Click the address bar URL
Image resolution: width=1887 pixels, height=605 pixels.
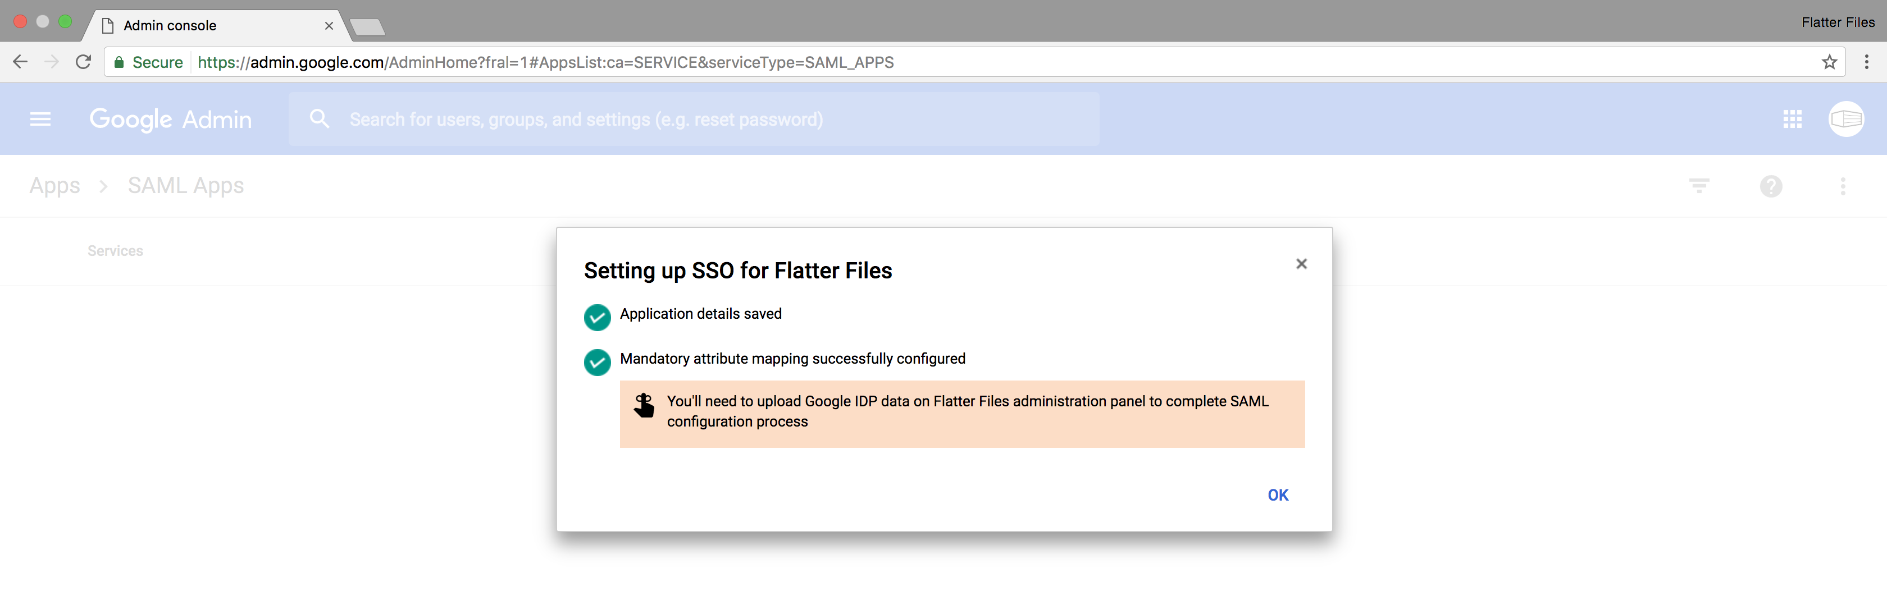pos(546,62)
